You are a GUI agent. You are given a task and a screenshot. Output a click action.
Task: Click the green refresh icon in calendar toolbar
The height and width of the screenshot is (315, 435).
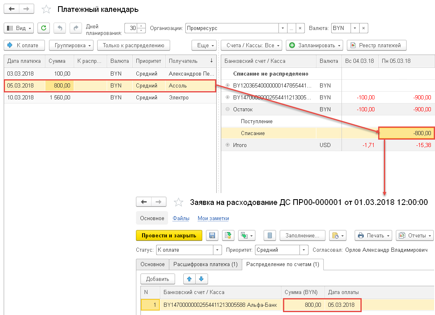coord(44,28)
